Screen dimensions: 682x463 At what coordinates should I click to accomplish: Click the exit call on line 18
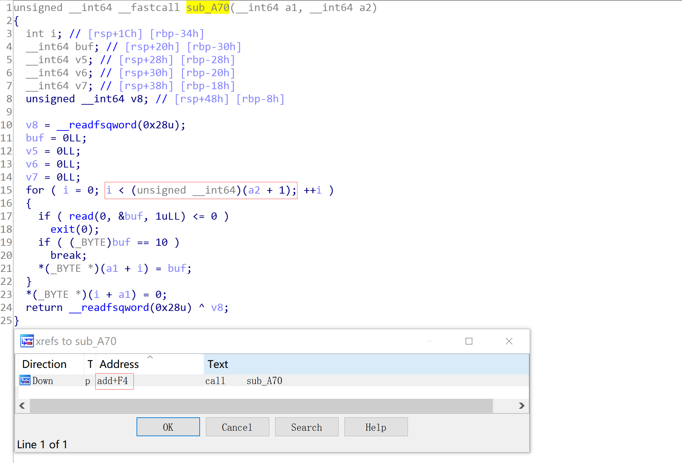[x=62, y=229]
